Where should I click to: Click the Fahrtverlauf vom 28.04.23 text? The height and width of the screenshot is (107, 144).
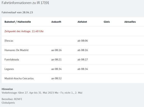tap(17, 12)
